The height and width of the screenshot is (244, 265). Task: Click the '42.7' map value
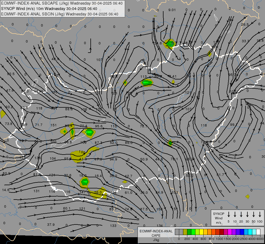[129, 176]
